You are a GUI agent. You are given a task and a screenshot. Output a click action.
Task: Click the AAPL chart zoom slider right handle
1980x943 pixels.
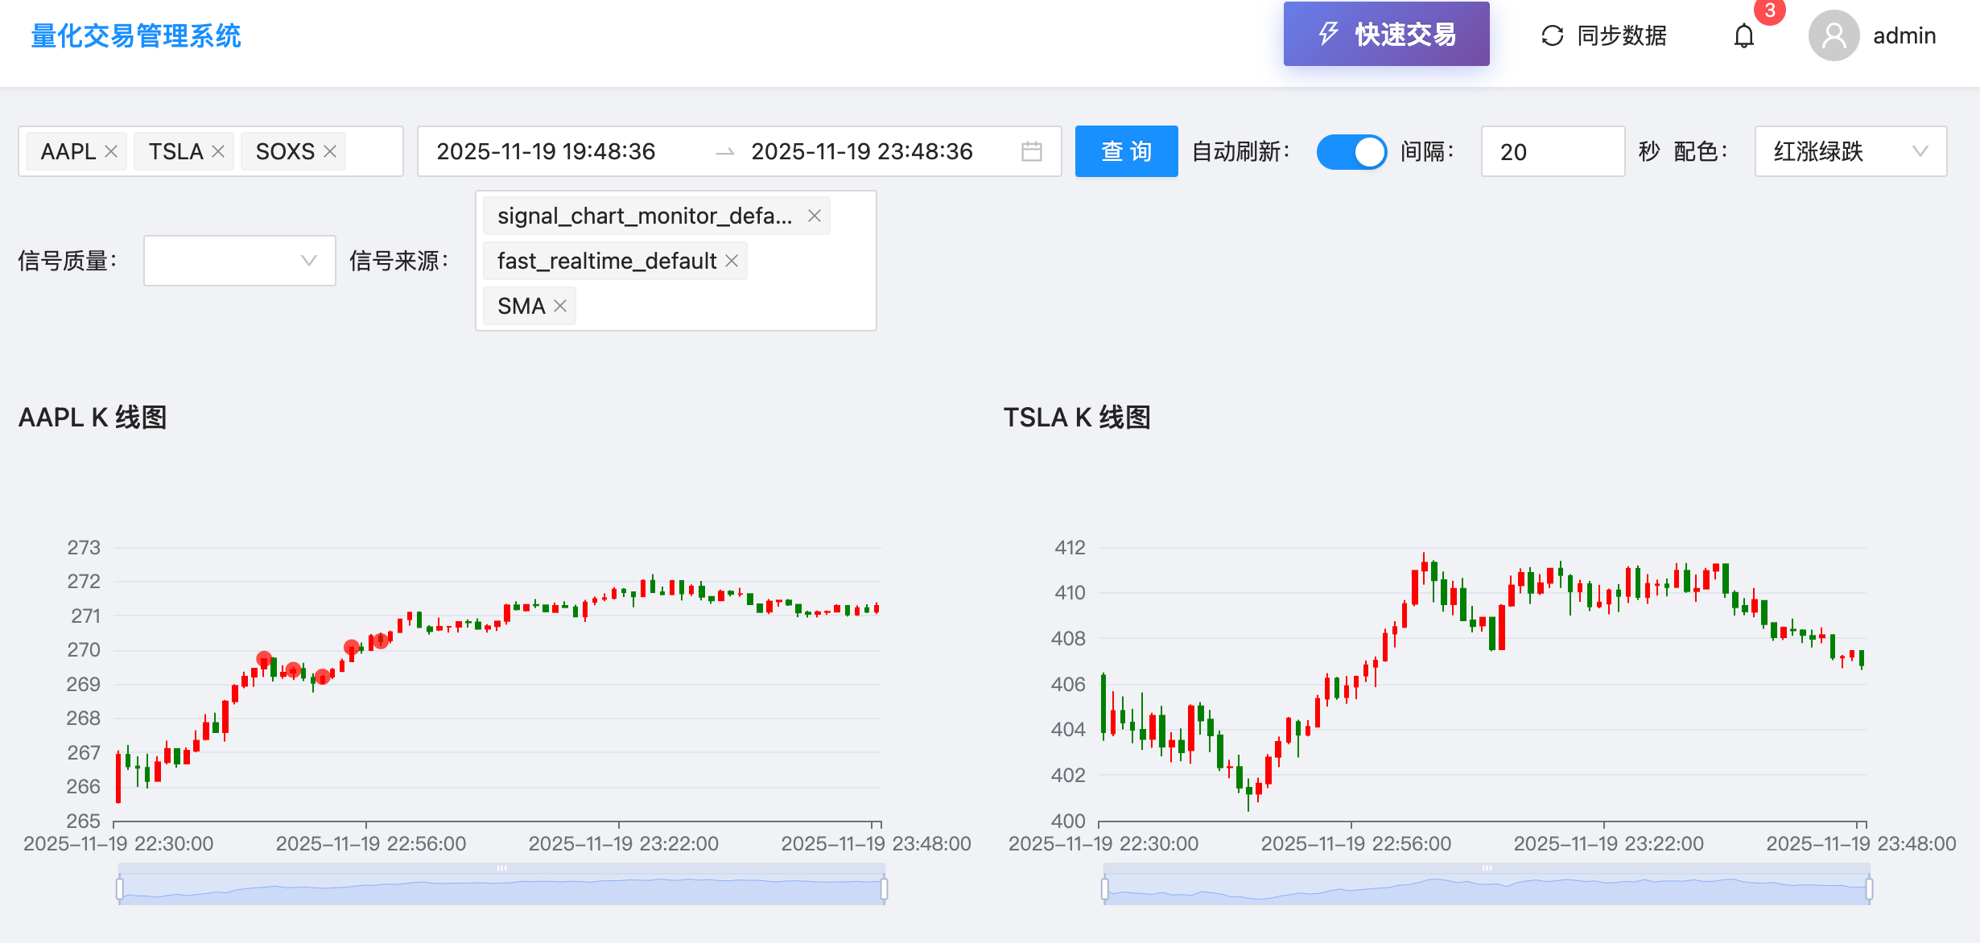click(x=884, y=889)
